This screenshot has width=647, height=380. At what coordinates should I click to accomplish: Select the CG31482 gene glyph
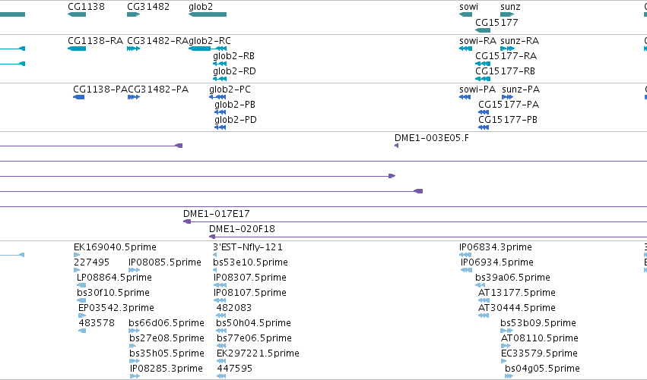tap(134, 14)
